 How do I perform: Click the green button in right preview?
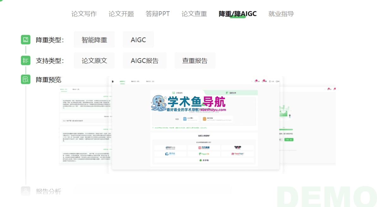coord(289,140)
